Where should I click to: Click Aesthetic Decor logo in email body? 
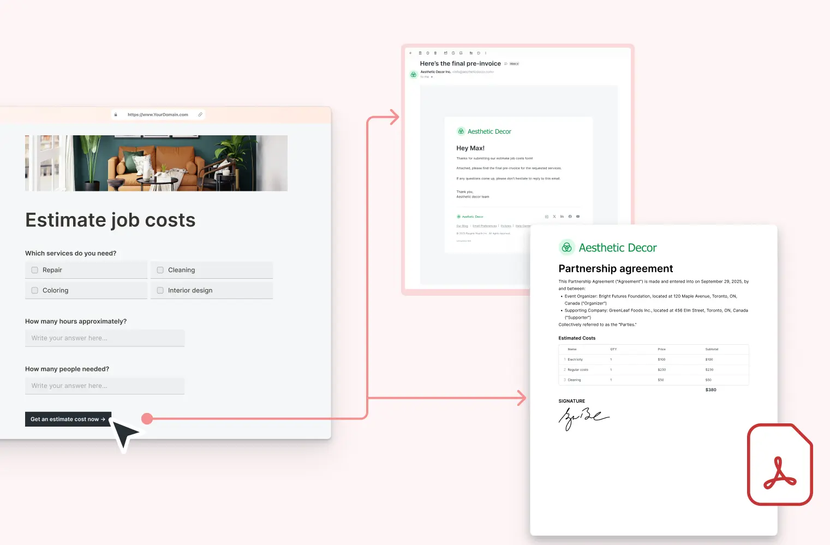484,131
